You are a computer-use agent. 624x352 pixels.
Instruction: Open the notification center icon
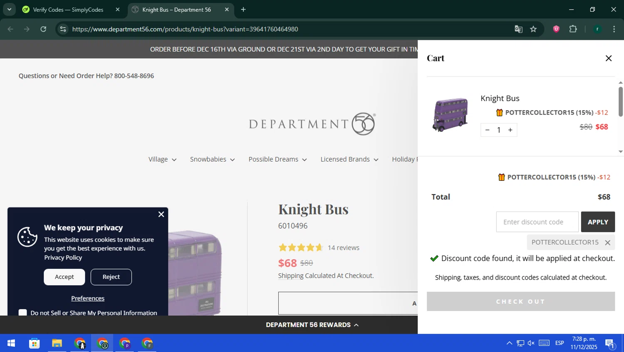[x=610, y=343]
